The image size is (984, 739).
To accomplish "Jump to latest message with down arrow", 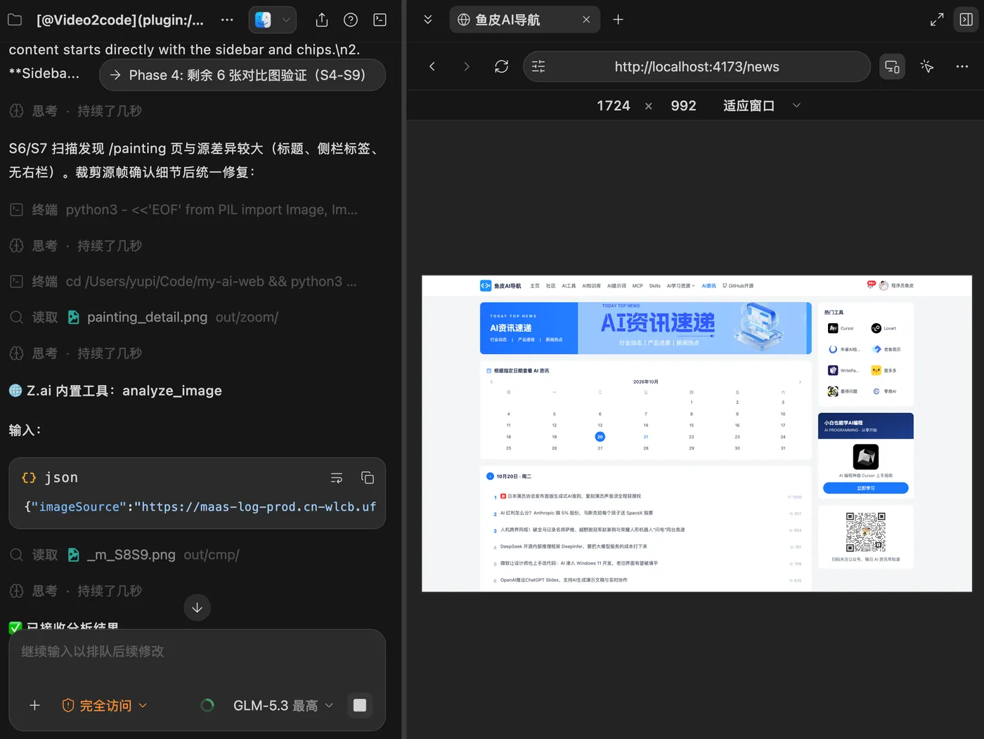I will click(x=198, y=608).
